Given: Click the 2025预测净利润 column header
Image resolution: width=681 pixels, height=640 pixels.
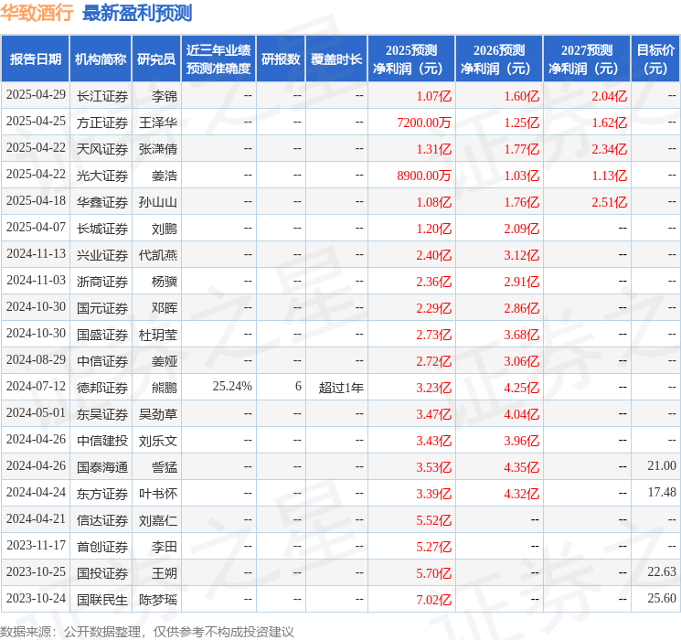Looking at the screenshot, I should (411, 59).
